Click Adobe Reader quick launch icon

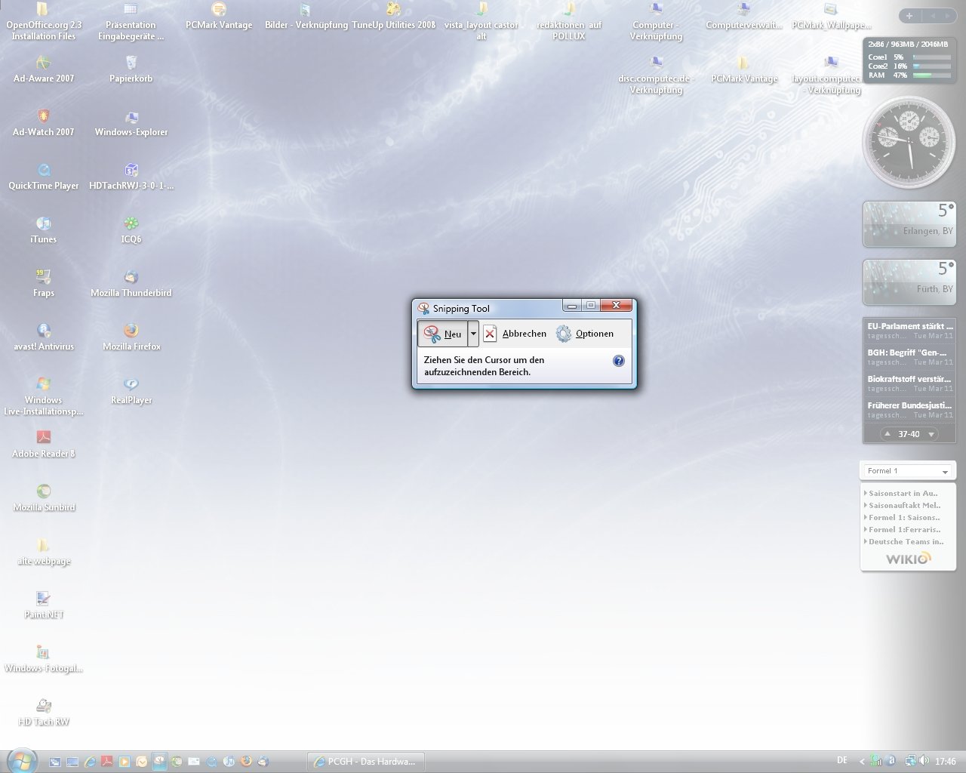click(107, 762)
